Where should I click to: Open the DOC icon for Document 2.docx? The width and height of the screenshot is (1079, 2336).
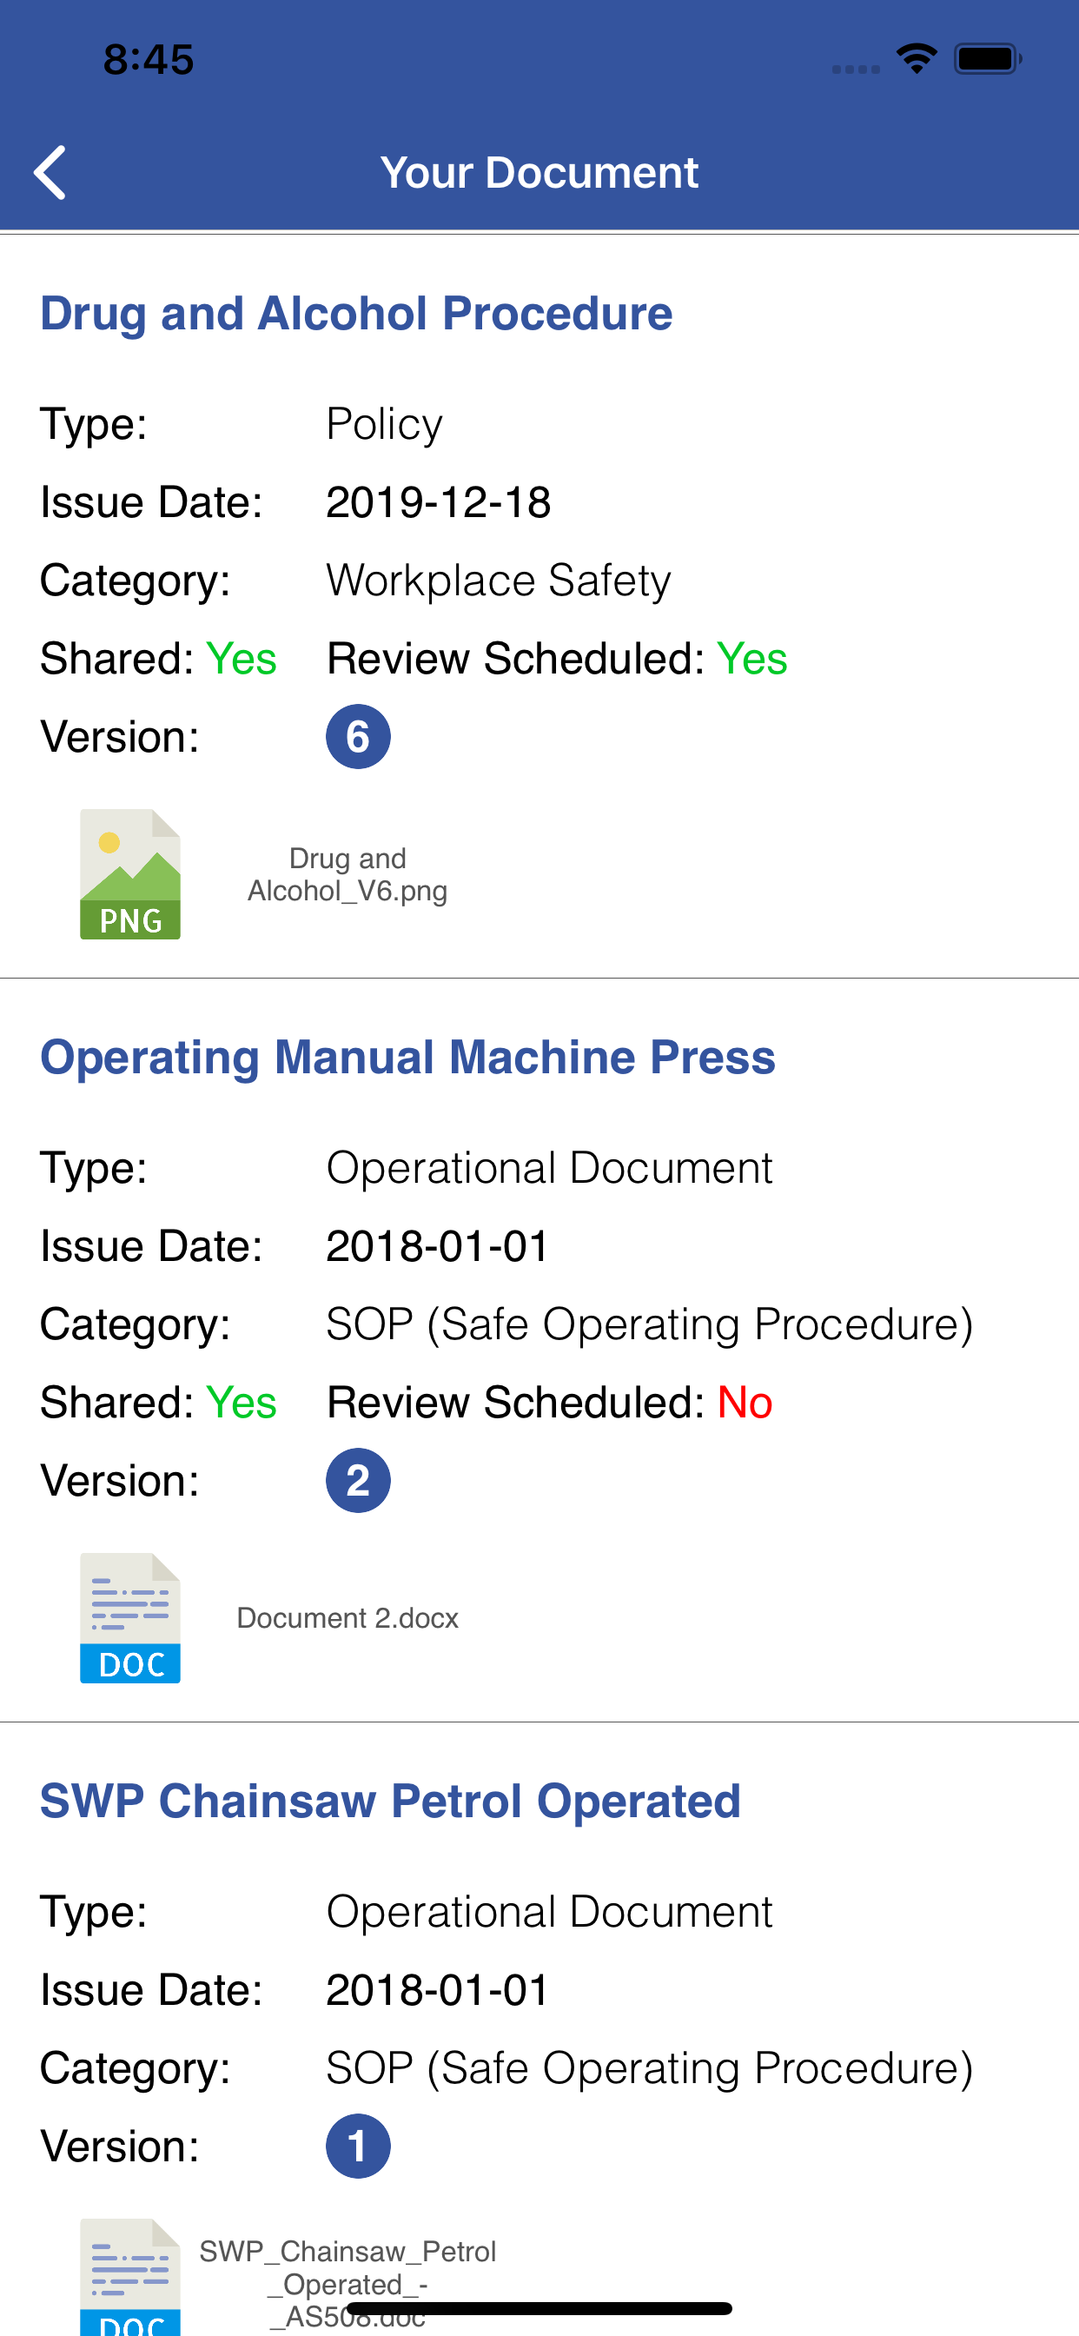click(x=129, y=1618)
